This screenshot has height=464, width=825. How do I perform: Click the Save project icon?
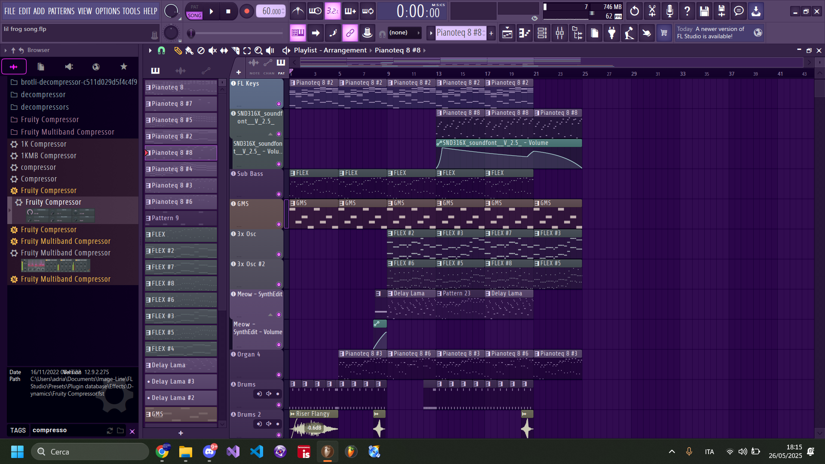(x=704, y=11)
